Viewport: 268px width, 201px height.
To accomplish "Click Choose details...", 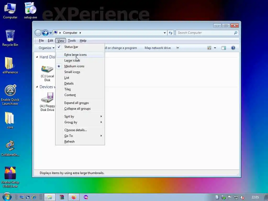I will pos(80,130).
